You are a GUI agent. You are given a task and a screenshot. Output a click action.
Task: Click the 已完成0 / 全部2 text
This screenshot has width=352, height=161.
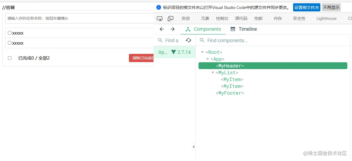34,58
